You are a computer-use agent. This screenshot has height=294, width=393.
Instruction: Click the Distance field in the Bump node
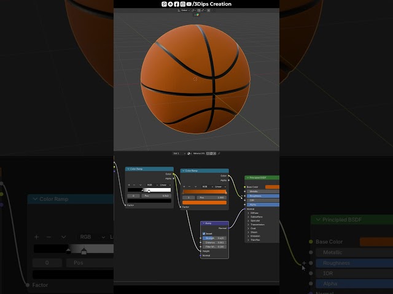[214, 243]
